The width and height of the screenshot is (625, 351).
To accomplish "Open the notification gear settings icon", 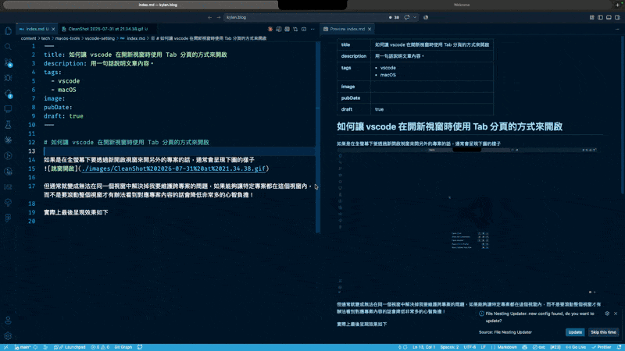I will click(x=607, y=314).
